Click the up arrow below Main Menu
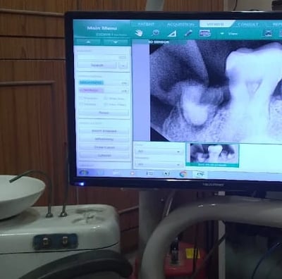Viewport: 282px width, 279px height. 88,42
